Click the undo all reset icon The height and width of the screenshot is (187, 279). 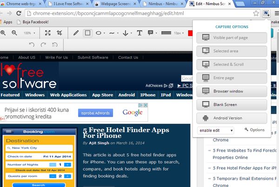coord(55,44)
